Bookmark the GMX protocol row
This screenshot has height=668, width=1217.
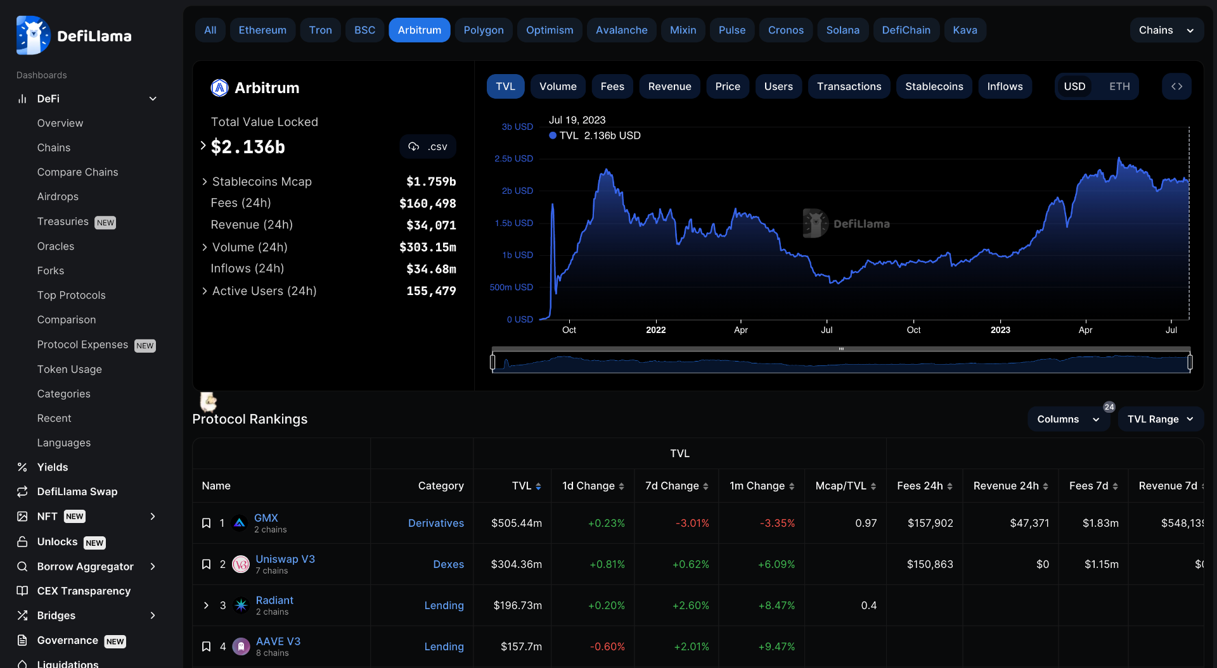point(206,523)
